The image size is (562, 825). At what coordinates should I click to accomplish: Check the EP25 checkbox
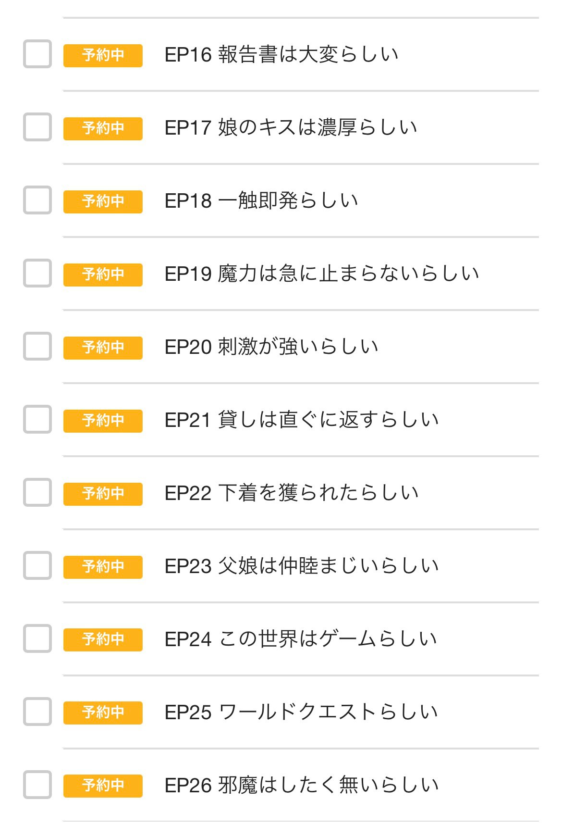(37, 712)
